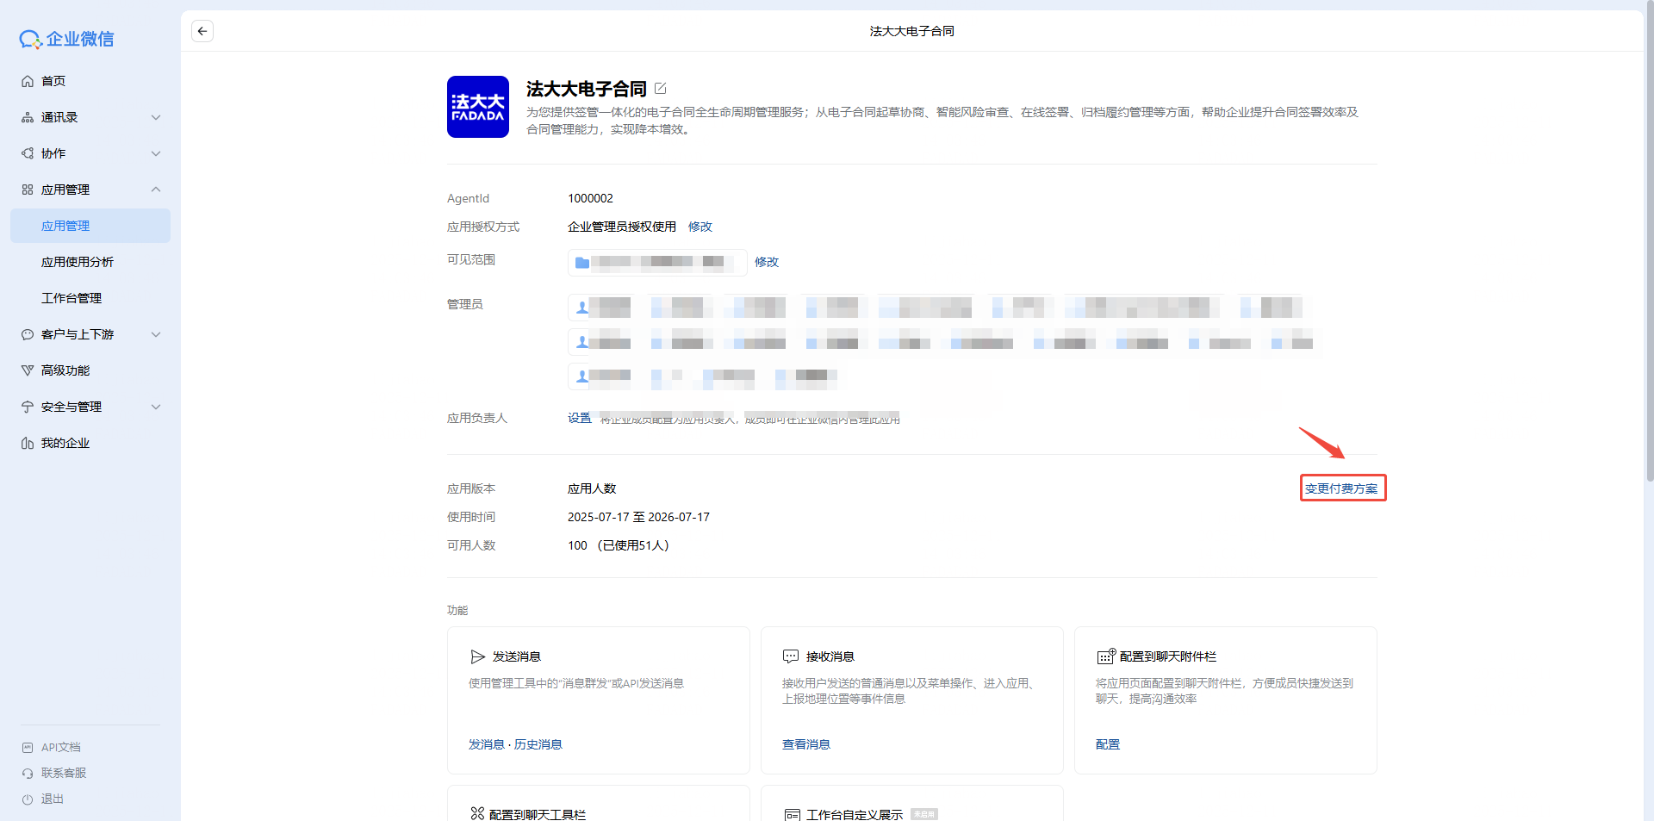Screen dimensions: 1654x821
Task: Click the 联系客服 headset icon
Action: click(28, 774)
